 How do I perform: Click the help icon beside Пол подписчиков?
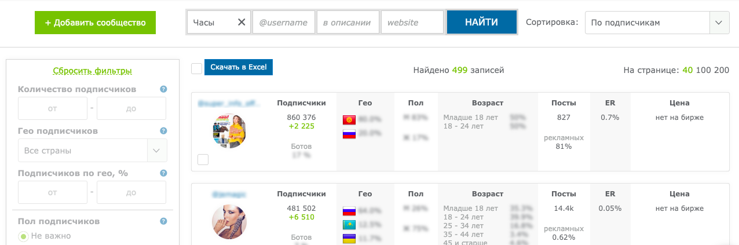[163, 221]
